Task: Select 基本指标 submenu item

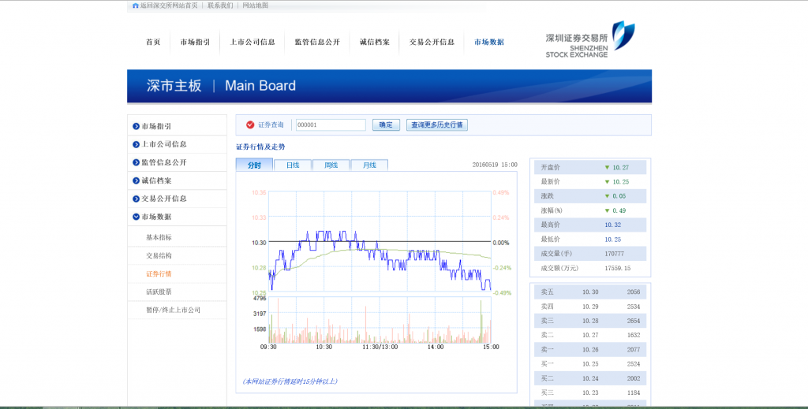Action: pyautogui.click(x=159, y=238)
